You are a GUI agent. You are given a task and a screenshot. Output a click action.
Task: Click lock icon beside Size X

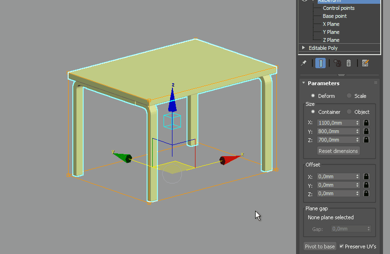[367, 122]
